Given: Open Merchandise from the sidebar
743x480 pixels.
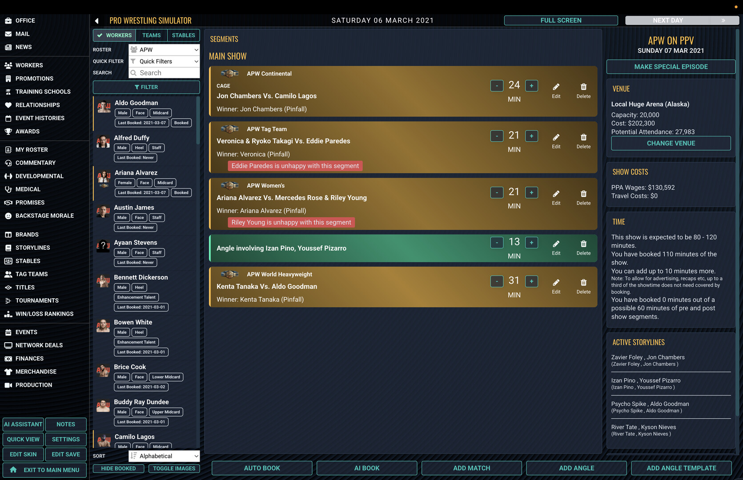Looking at the screenshot, I should 36,372.
